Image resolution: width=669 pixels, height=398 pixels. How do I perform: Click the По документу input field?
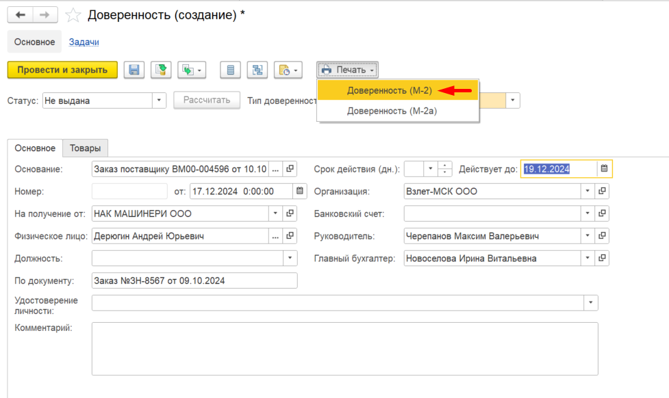194,280
